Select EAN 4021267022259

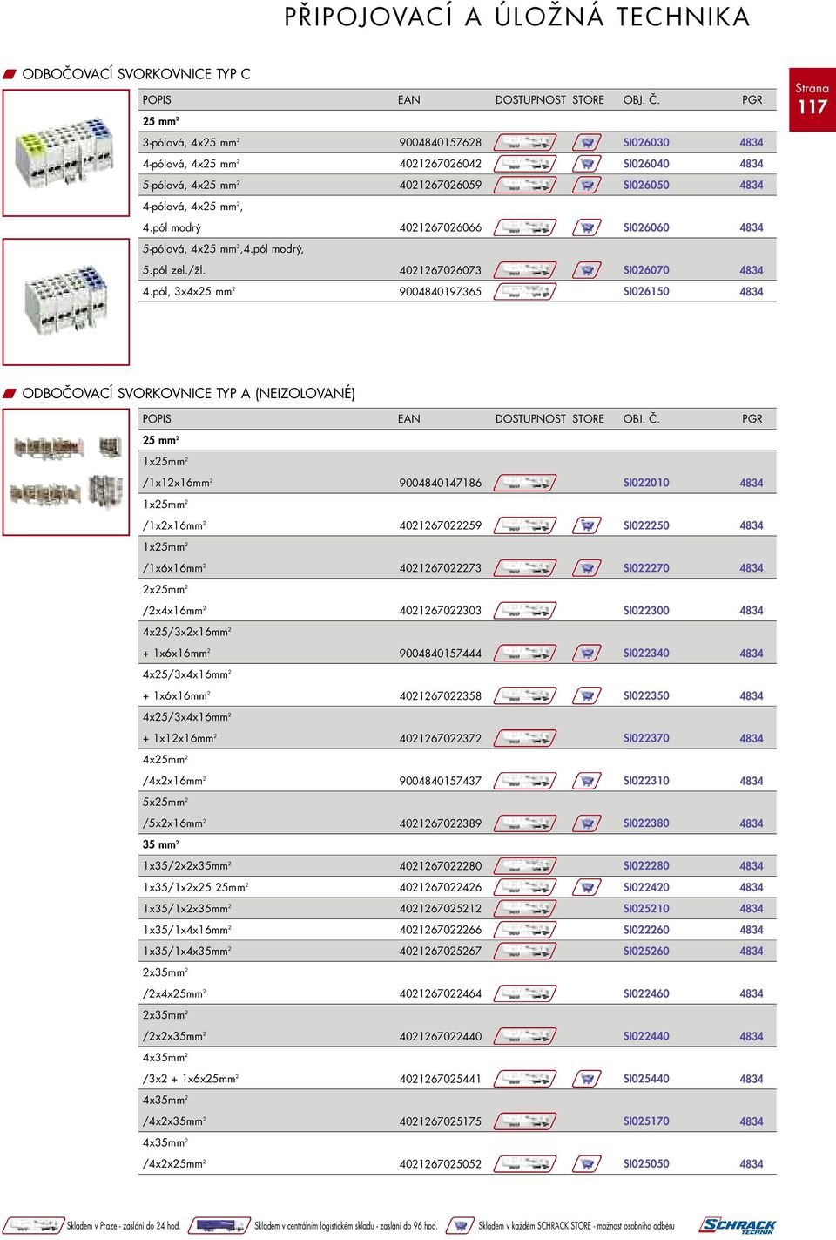pos(440,525)
